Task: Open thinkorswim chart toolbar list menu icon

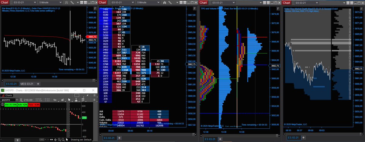Action: point(94,100)
